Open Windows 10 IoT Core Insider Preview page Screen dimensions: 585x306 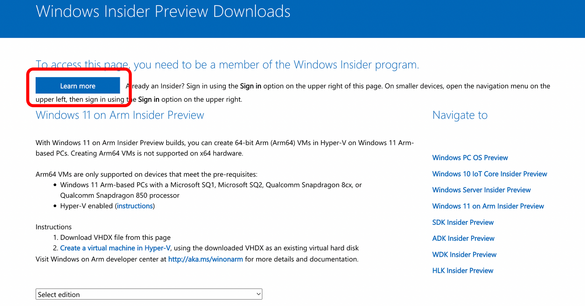[489, 174]
